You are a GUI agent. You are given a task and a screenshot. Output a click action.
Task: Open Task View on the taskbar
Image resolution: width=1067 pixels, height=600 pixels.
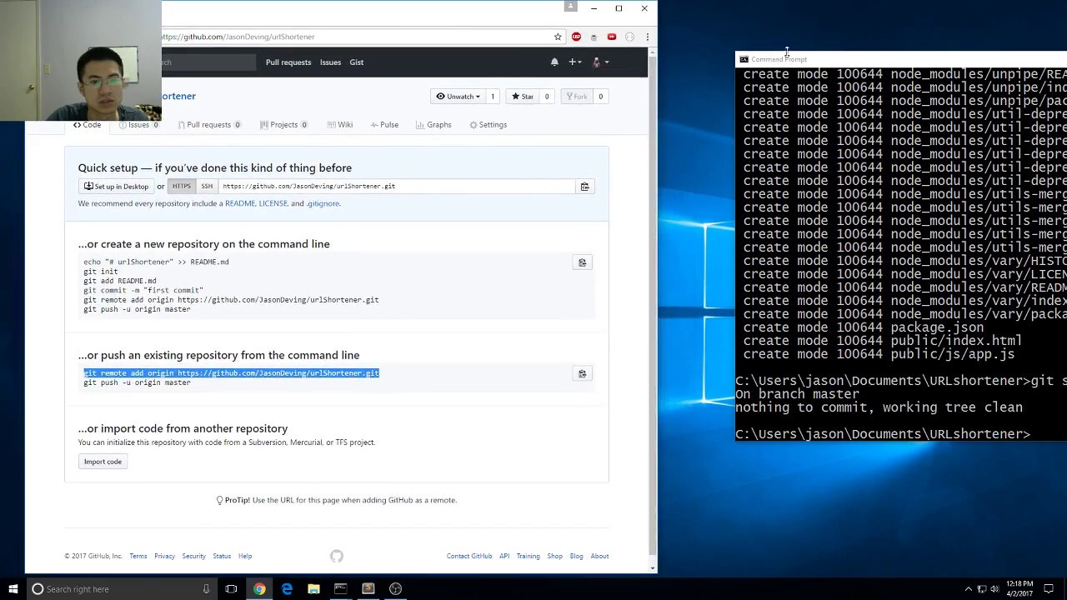[x=231, y=588]
